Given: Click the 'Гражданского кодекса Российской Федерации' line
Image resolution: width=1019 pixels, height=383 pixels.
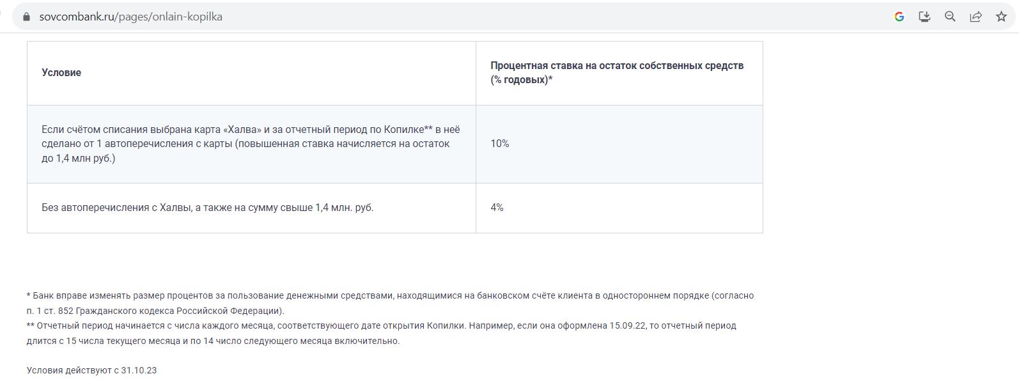Looking at the screenshot, I should [155, 311].
